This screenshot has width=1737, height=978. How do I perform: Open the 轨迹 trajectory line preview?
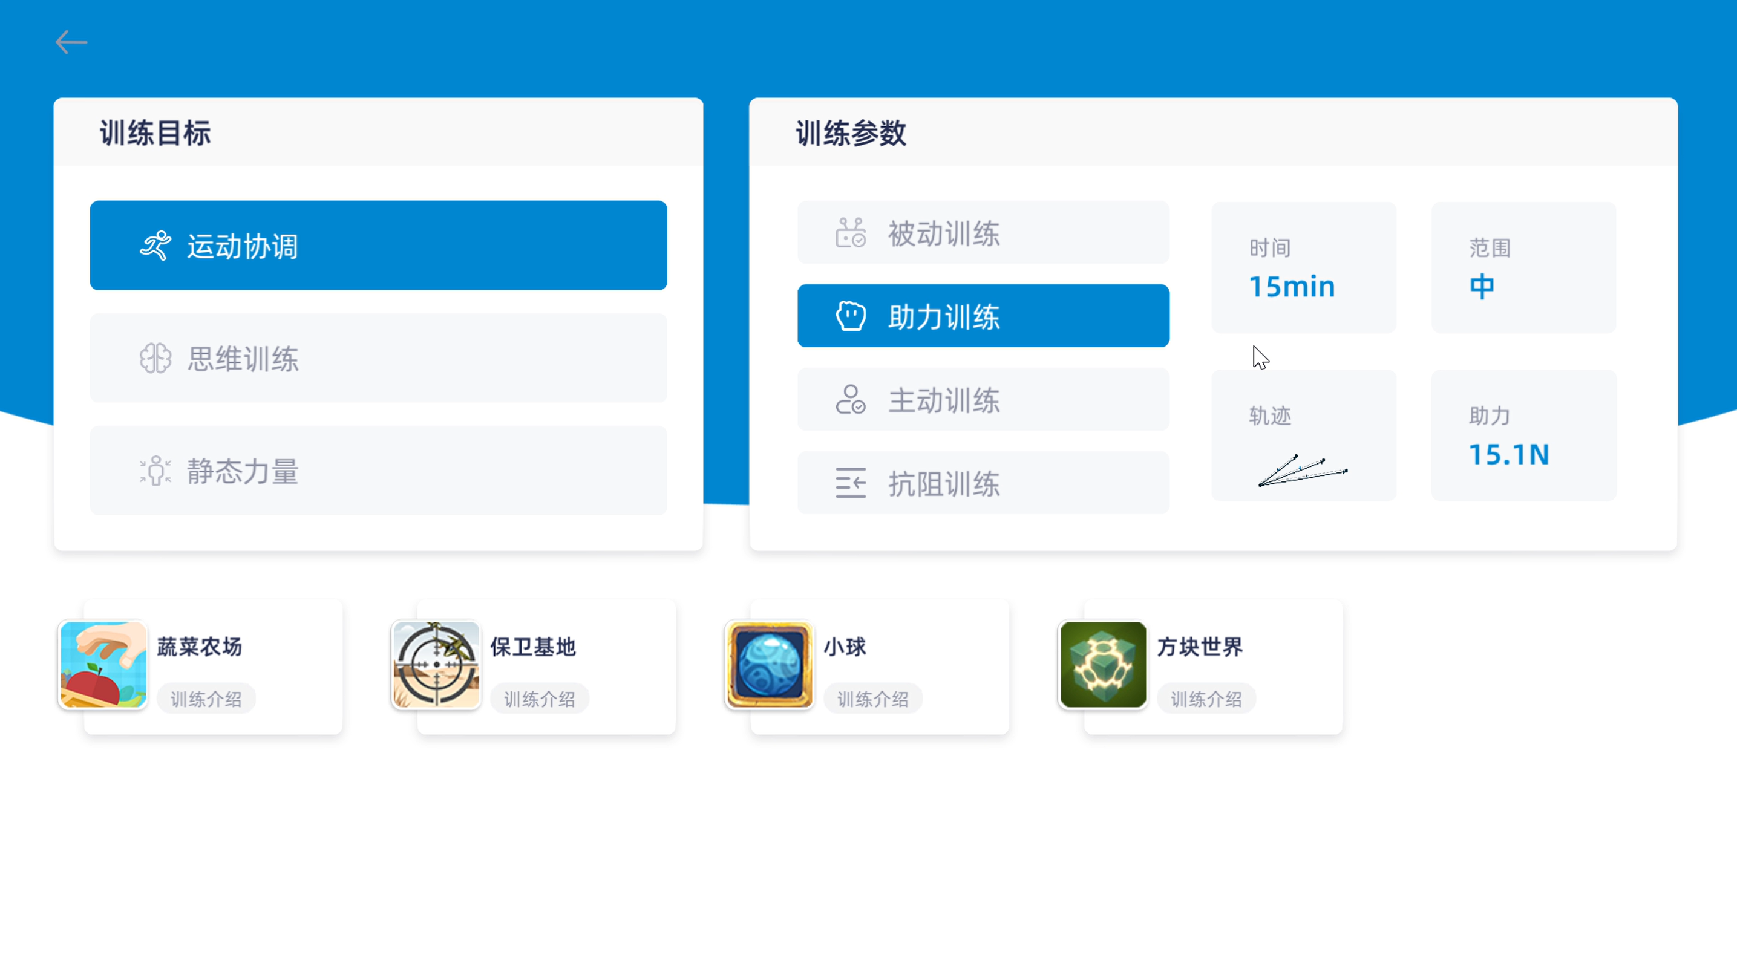[x=1303, y=470]
